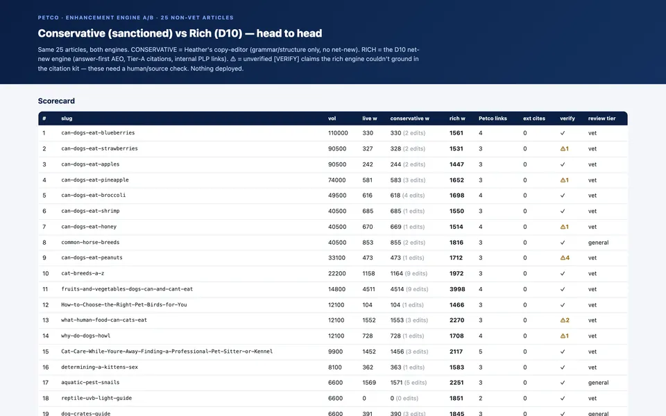Select the why-do-dogs-howl slug

(x=86, y=336)
